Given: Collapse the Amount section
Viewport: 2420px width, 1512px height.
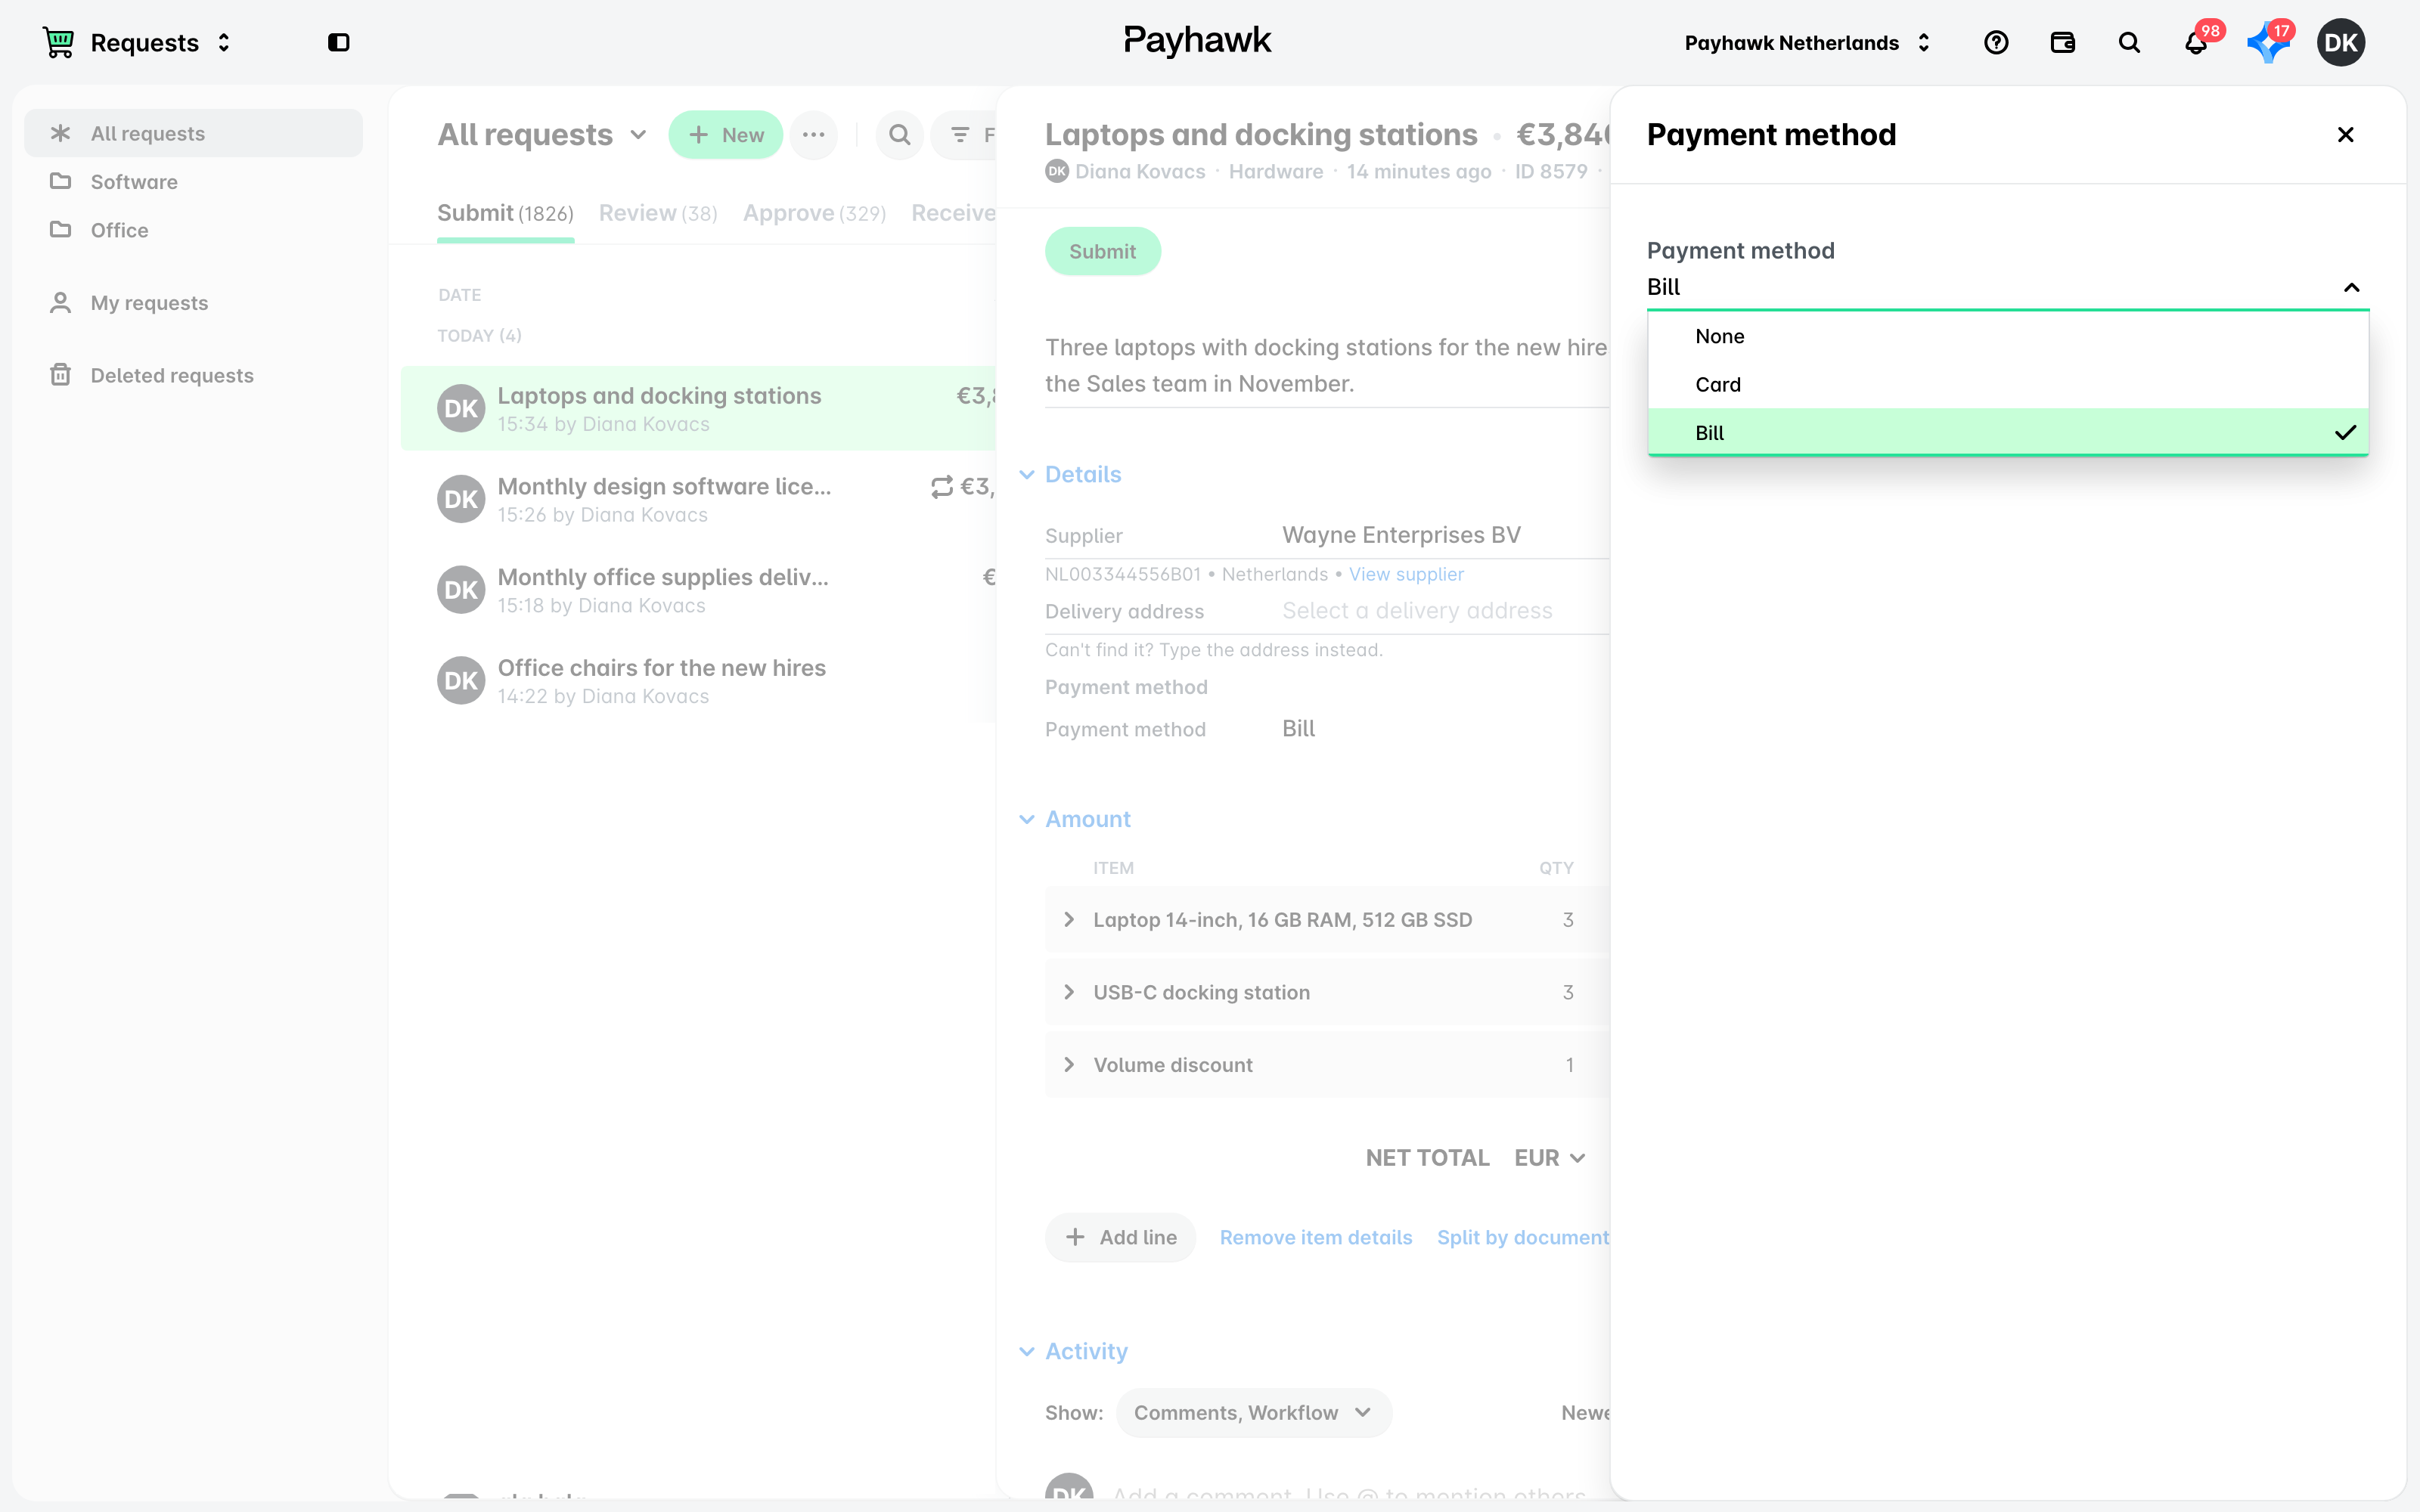Looking at the screenshot, I should (x=1027, y=819).
